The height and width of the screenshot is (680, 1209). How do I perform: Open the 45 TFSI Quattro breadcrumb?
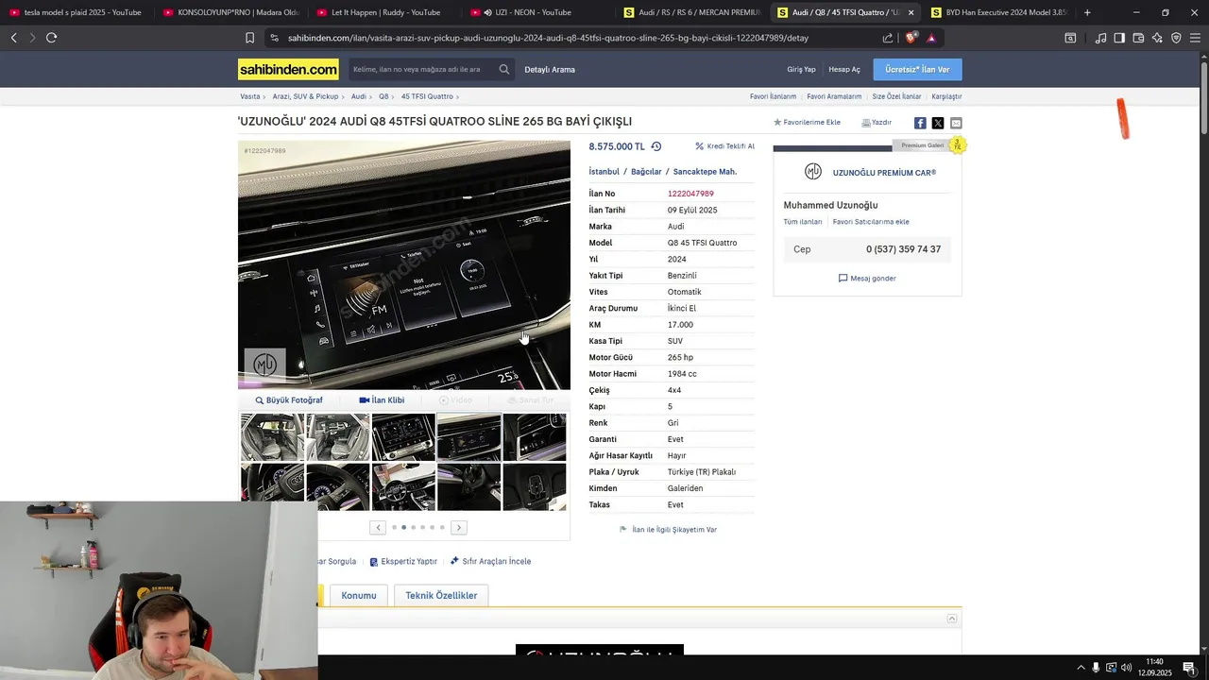tap(427, 96)
